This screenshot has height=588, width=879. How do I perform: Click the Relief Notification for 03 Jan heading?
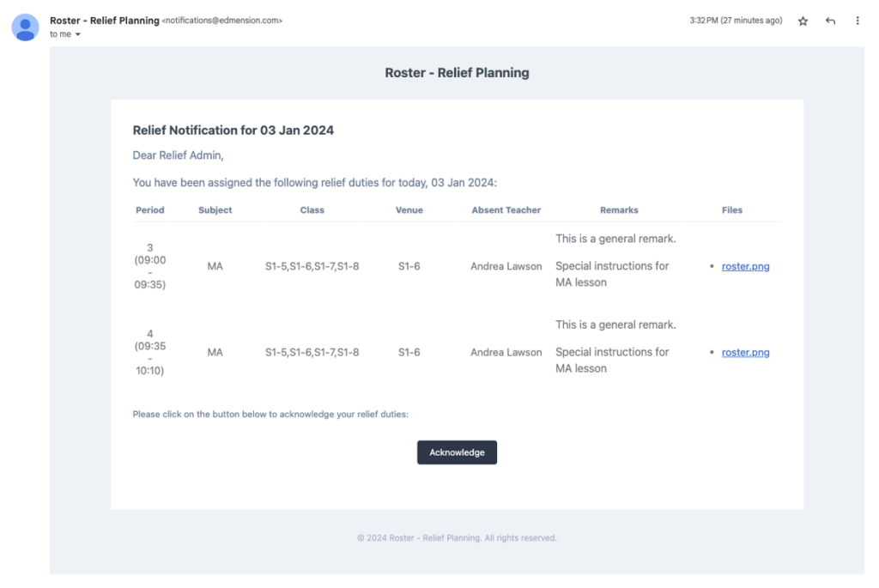[x=233, y=130]
